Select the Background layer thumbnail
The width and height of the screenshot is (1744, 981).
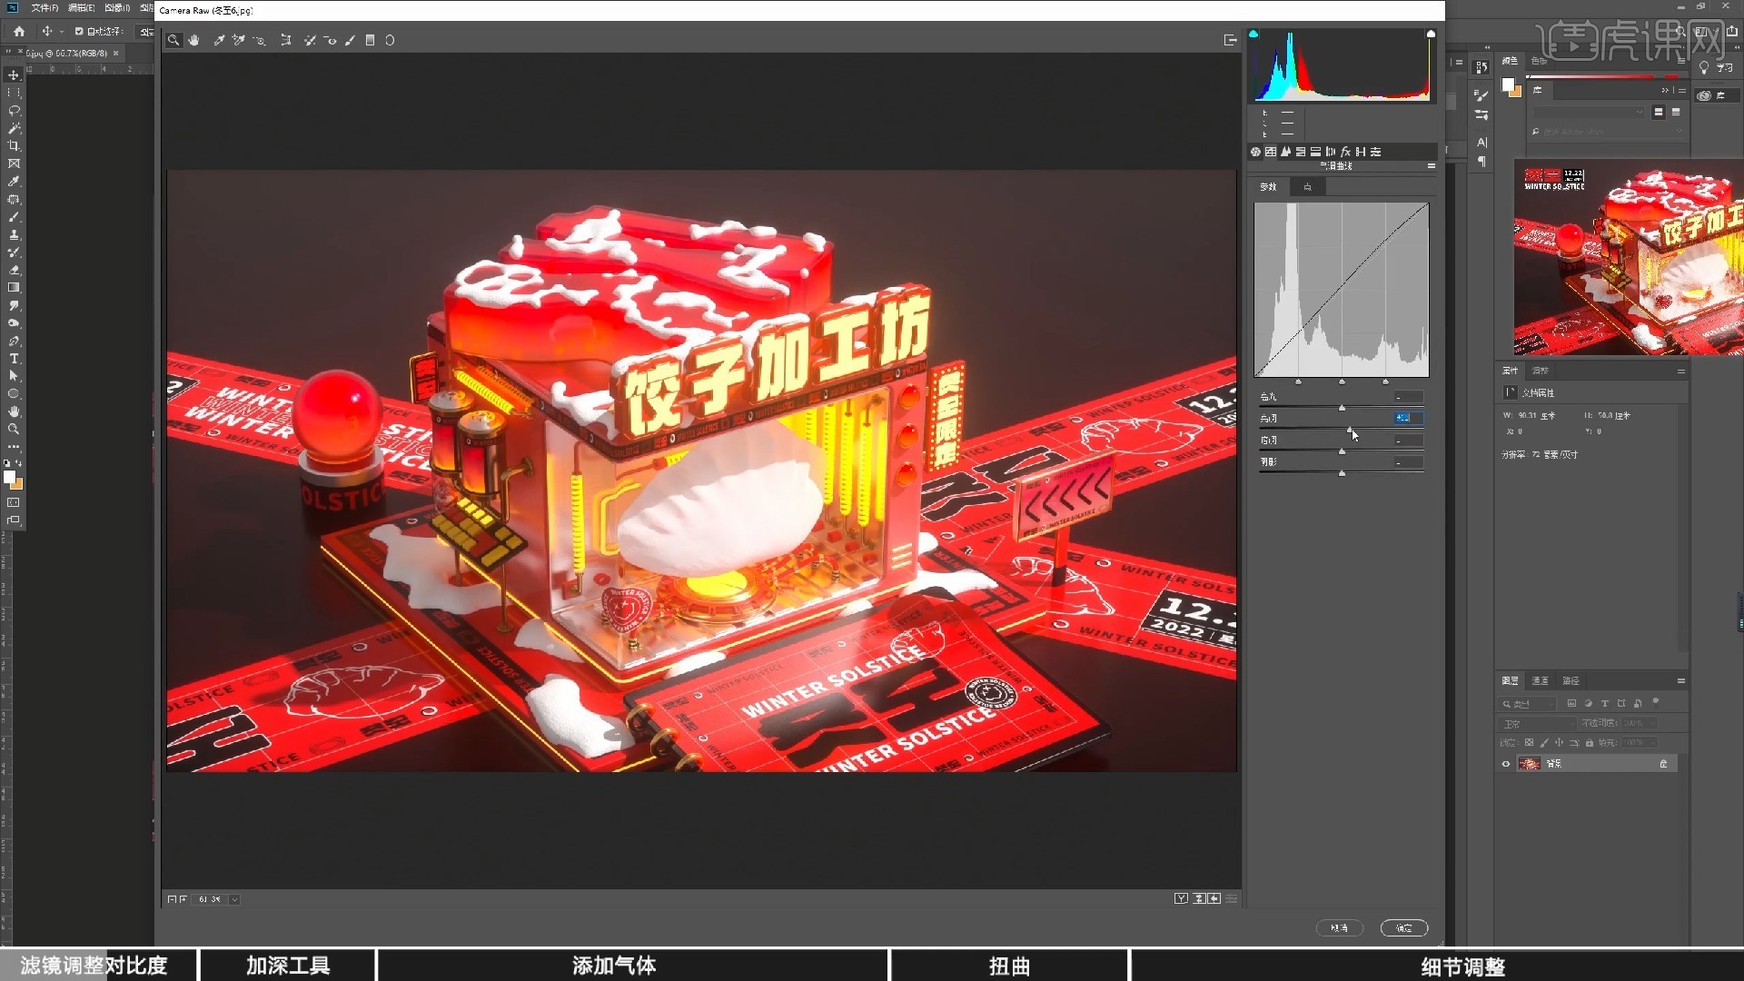[1530, 764]
